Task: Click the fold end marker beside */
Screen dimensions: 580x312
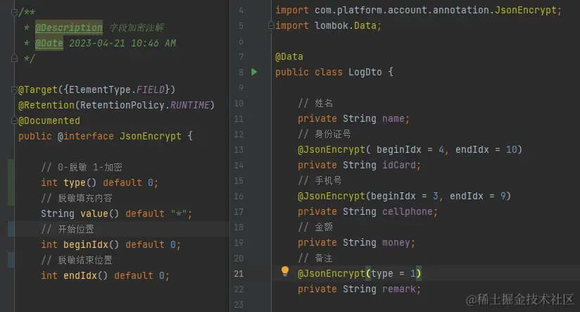Action: coord(14,58)
